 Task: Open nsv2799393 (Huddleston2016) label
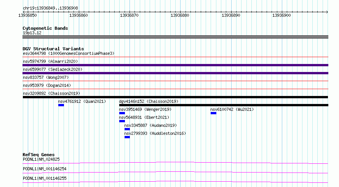(155, 133)
